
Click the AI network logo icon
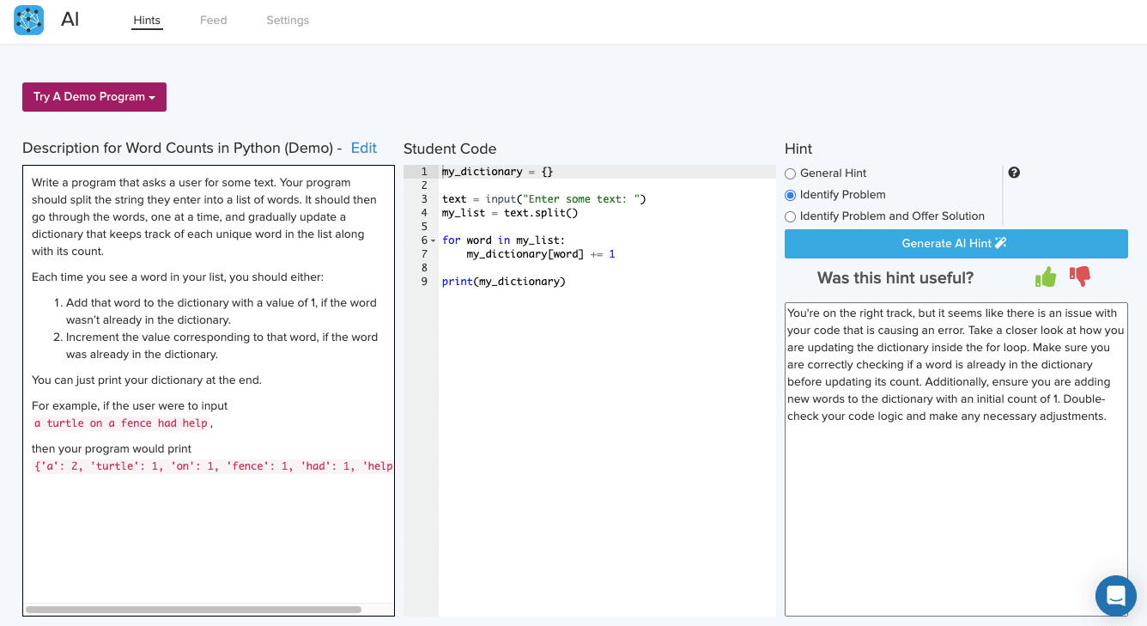[x=28, y=20]
